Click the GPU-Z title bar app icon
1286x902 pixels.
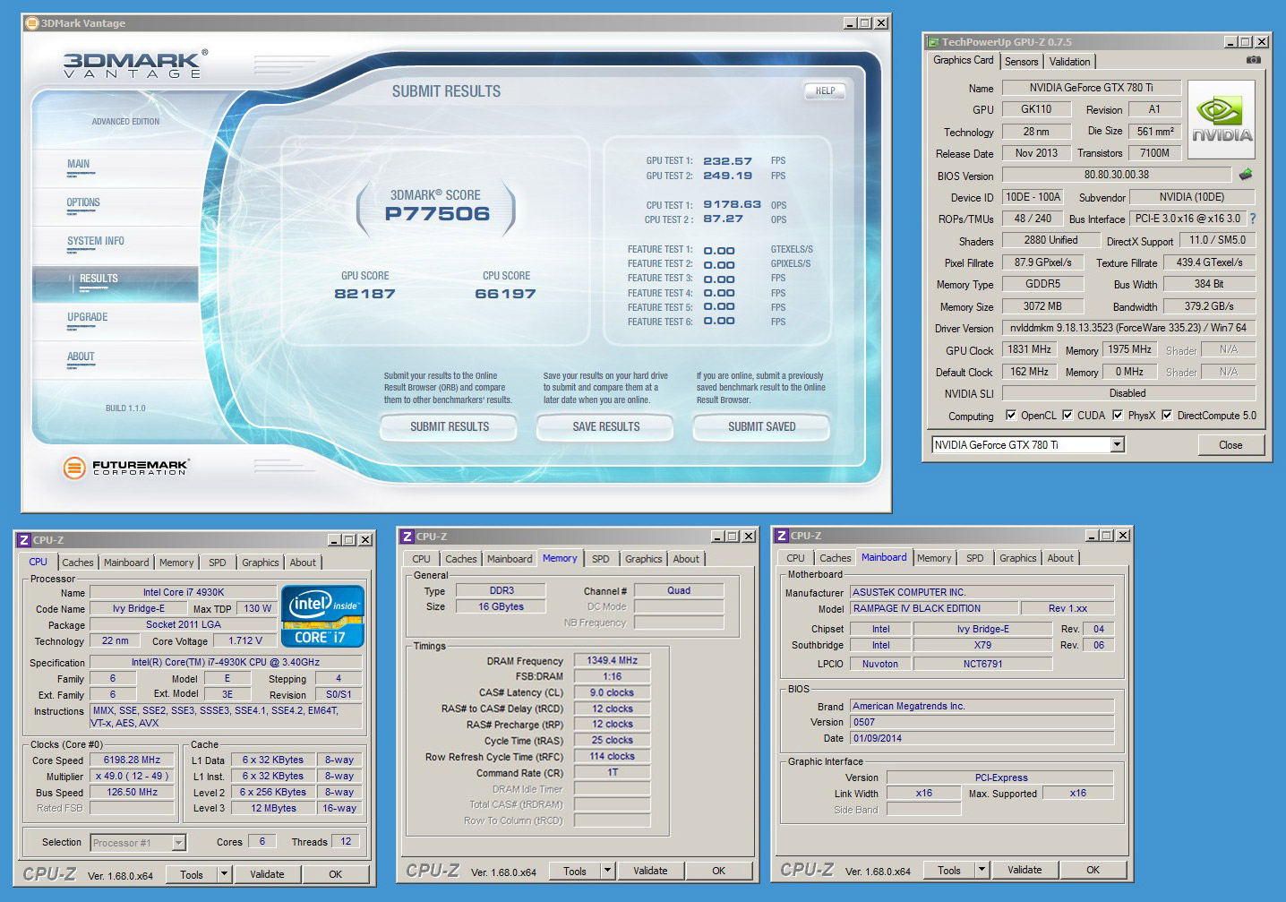point(933,42)
